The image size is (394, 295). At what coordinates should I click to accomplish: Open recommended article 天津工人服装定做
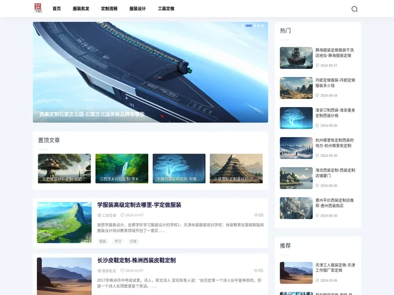(335, 268)
